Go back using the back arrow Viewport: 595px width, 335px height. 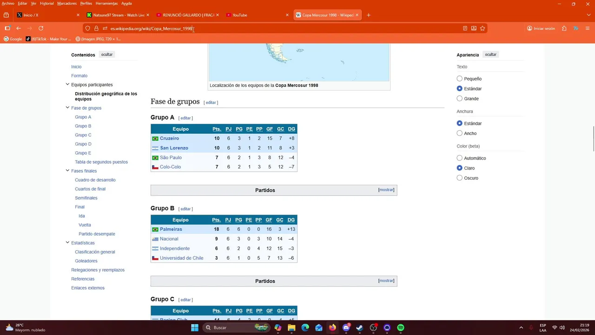pos(19,28)
